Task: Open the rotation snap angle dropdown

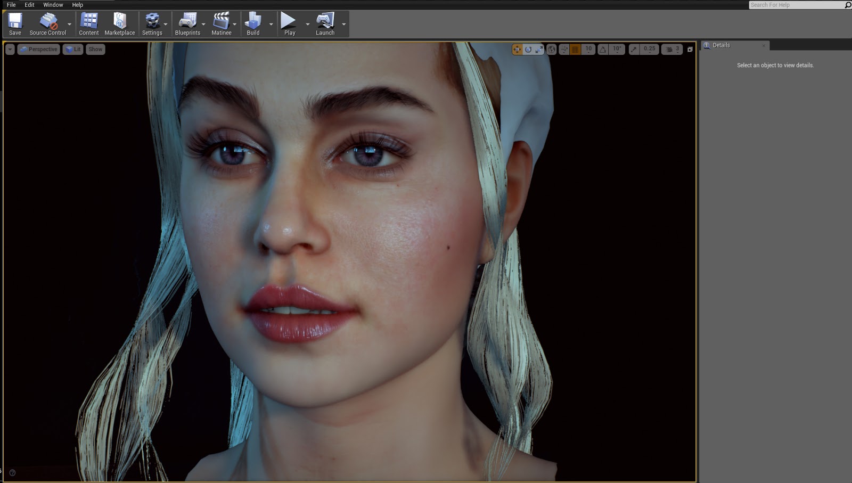Action: (x=617, y=49)
